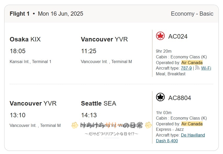Open the Wi-Fi link
This screenshot has height=154, width=223.
(206, 68)
